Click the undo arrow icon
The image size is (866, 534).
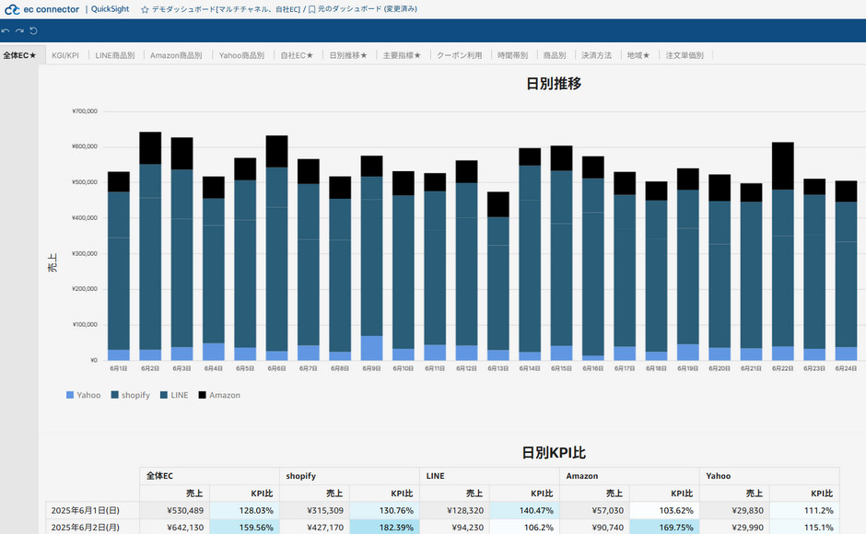6,31
